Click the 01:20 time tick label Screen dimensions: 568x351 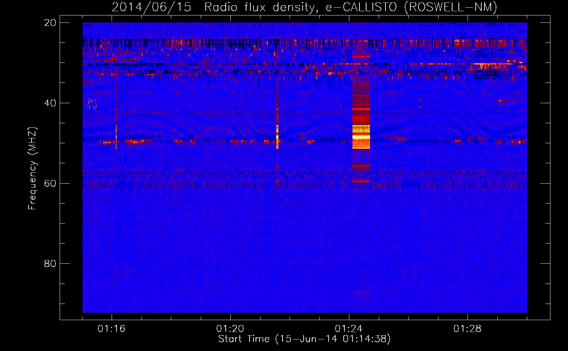[x=230, y=329]
